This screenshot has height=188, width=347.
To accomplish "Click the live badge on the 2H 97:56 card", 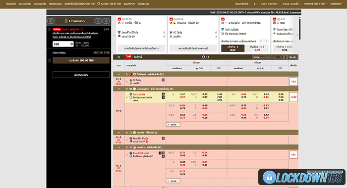I will [119, 19].
